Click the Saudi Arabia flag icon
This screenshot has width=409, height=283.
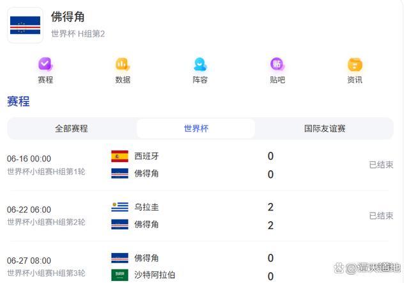coord(120,275)
